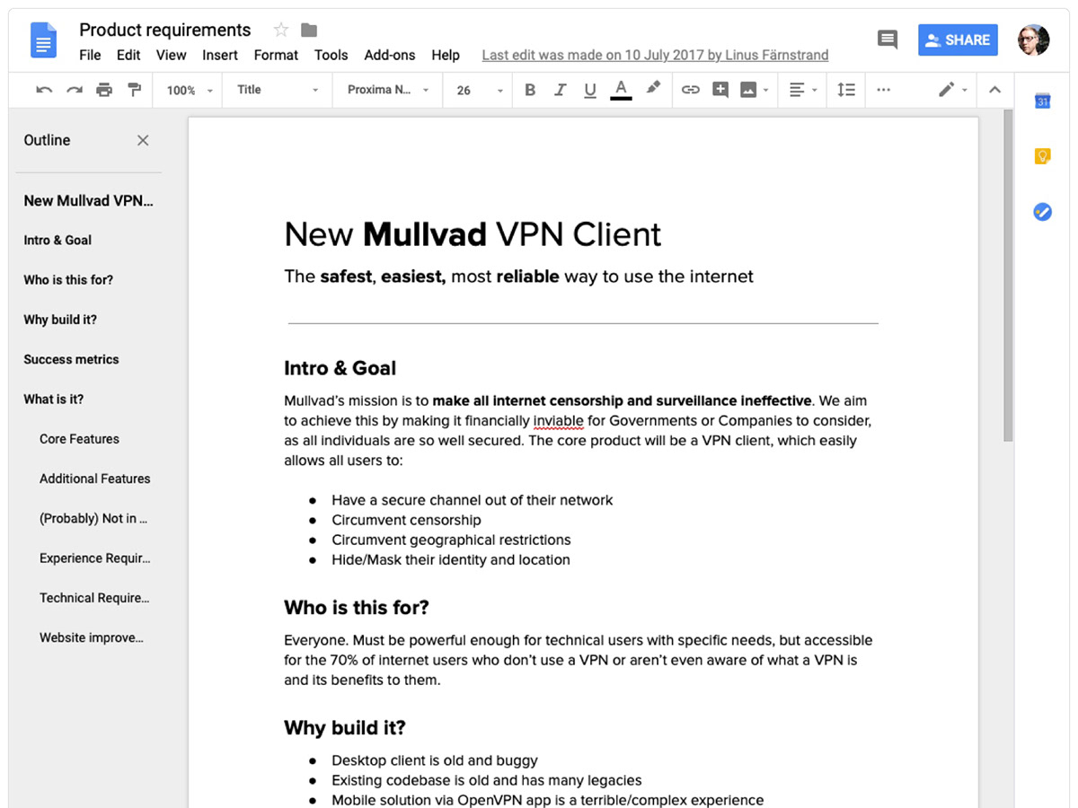Go to Success metrics outline item
This screenshot has height=808, width=1078.
[x=71, y=359]
